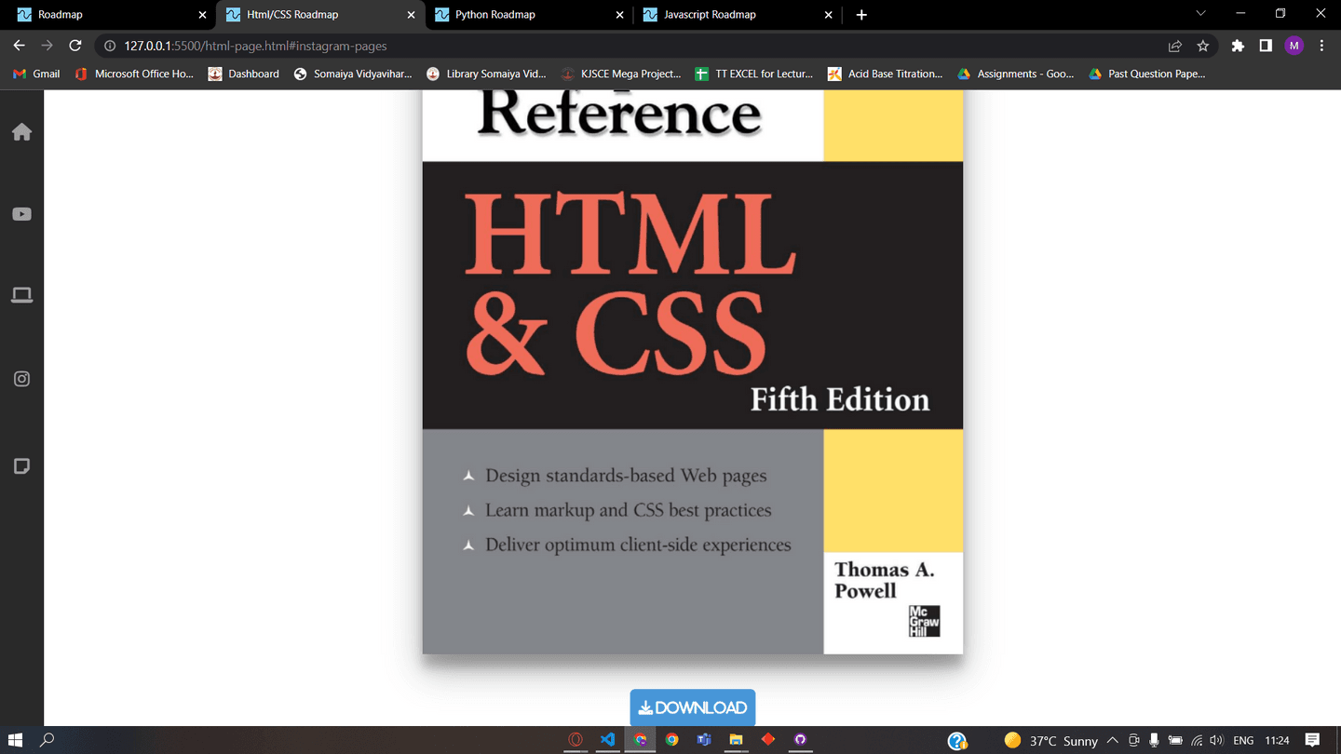Open the Wi-Fi network icon in tray

pyautogui.click(x=1197, y=740)
